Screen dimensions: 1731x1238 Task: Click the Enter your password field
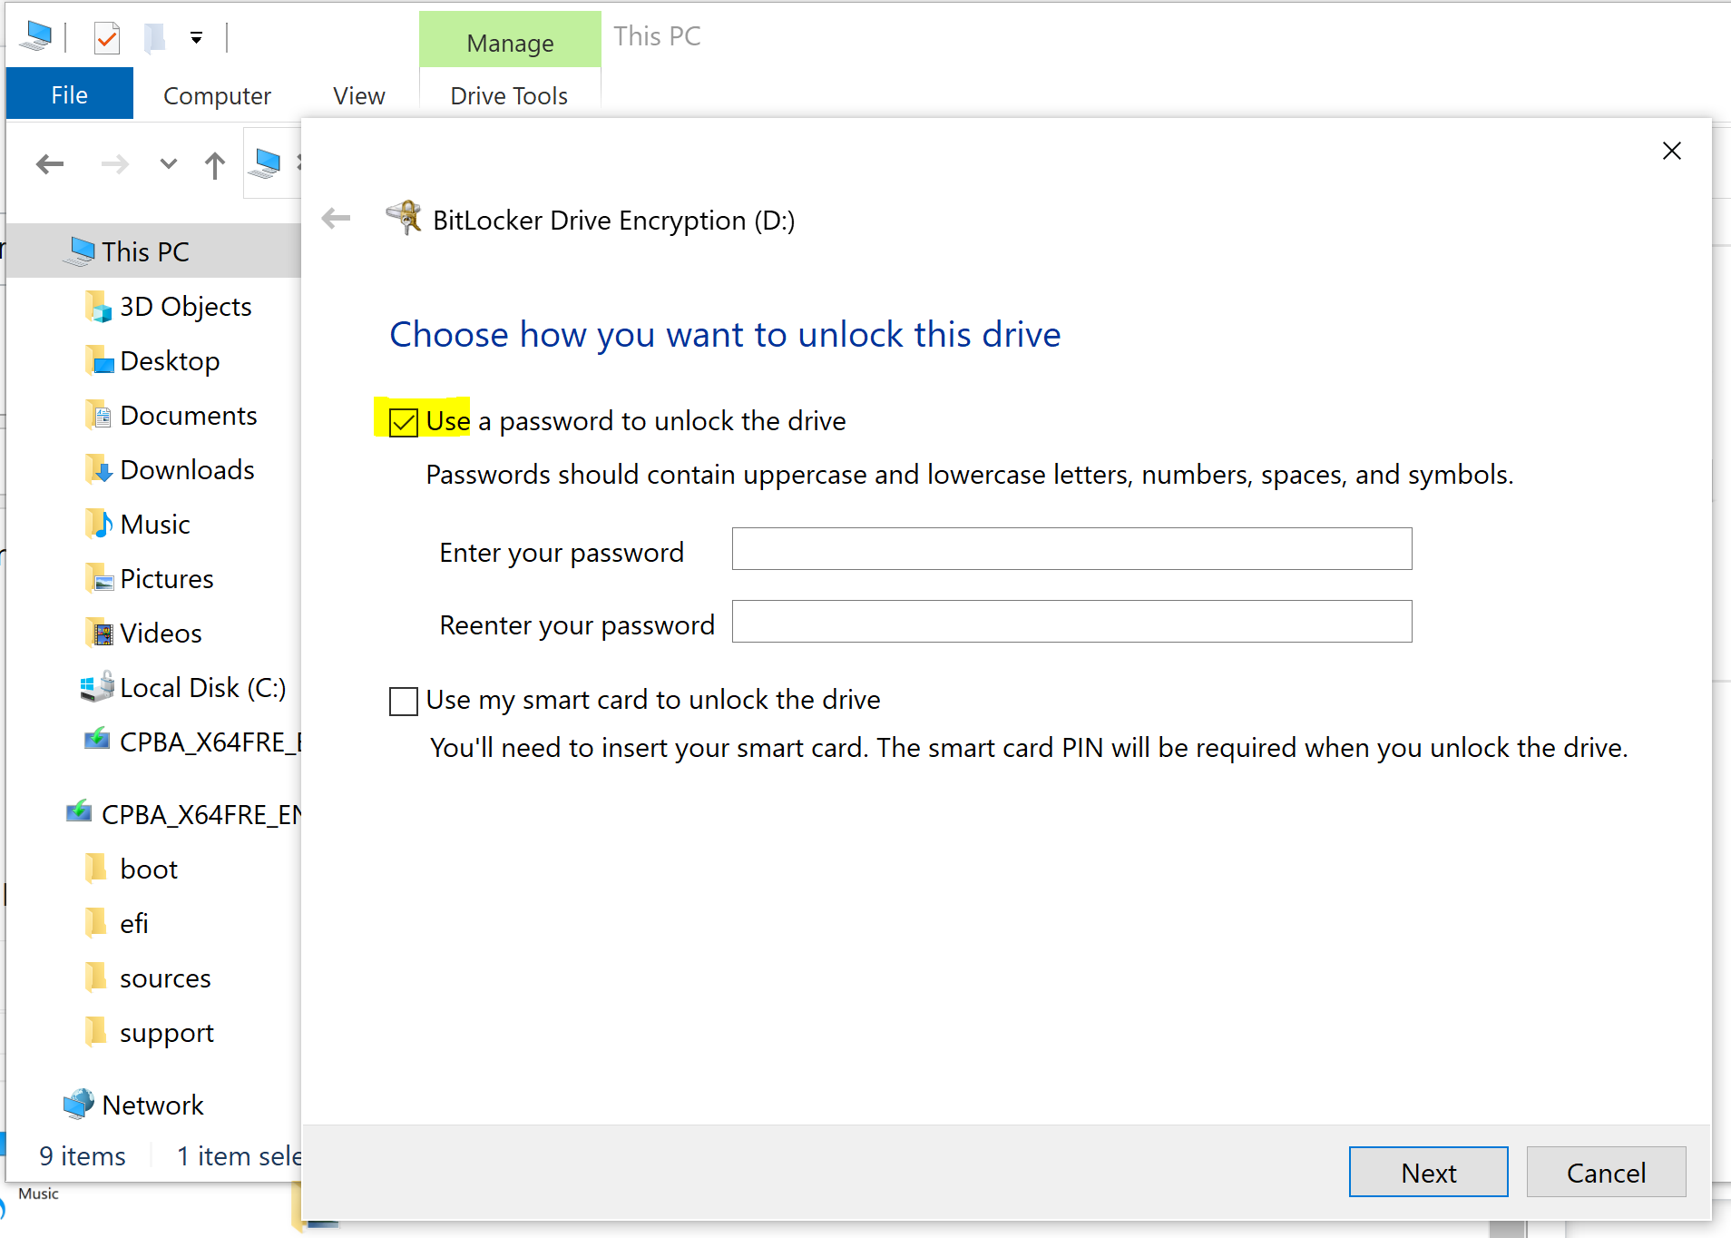tap(1071, 549)
